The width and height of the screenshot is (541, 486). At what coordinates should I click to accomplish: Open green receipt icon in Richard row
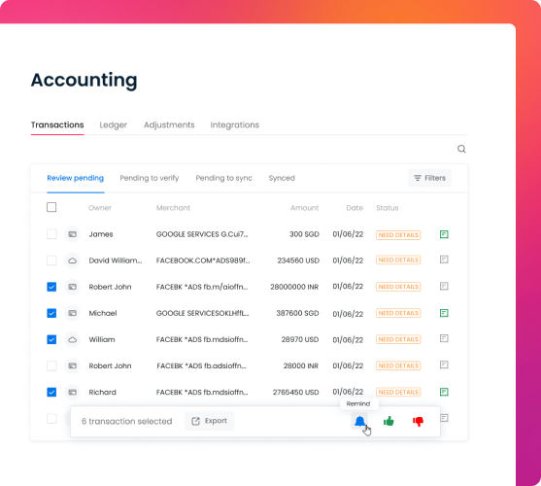(444, 392)
